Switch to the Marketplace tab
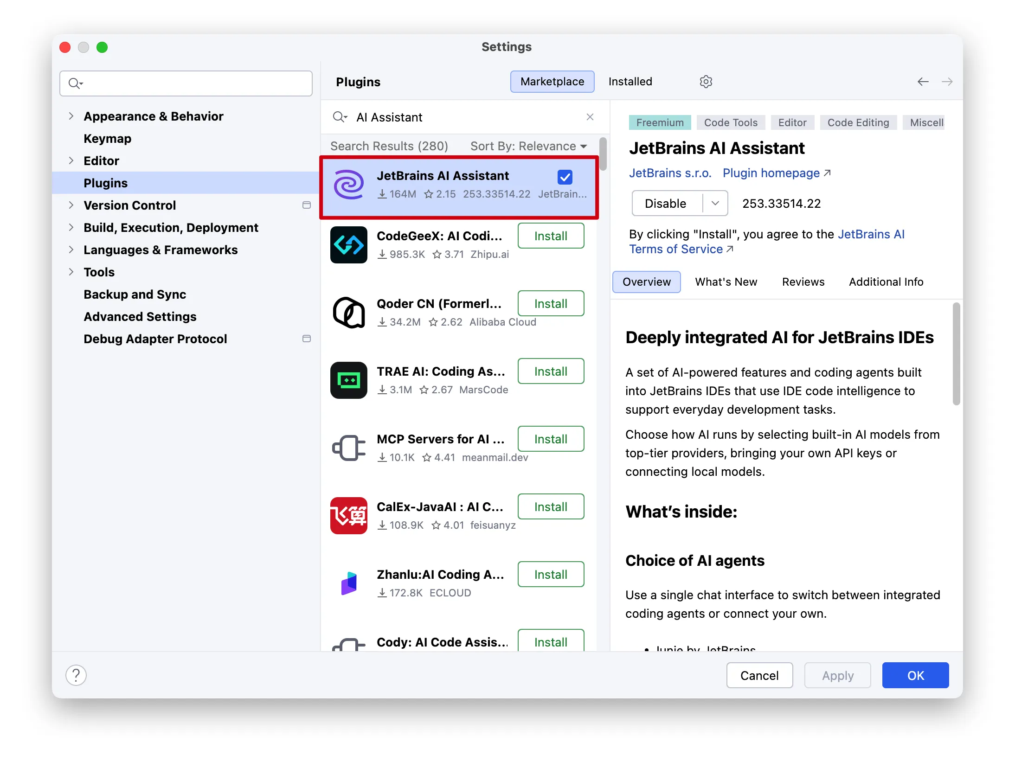 pyautogui.click(x=552, y=82)
